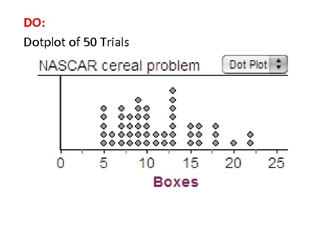This screenshot has width=326, height=245.
Task: Click the axis tick label 20
Action: click(233, 162)
